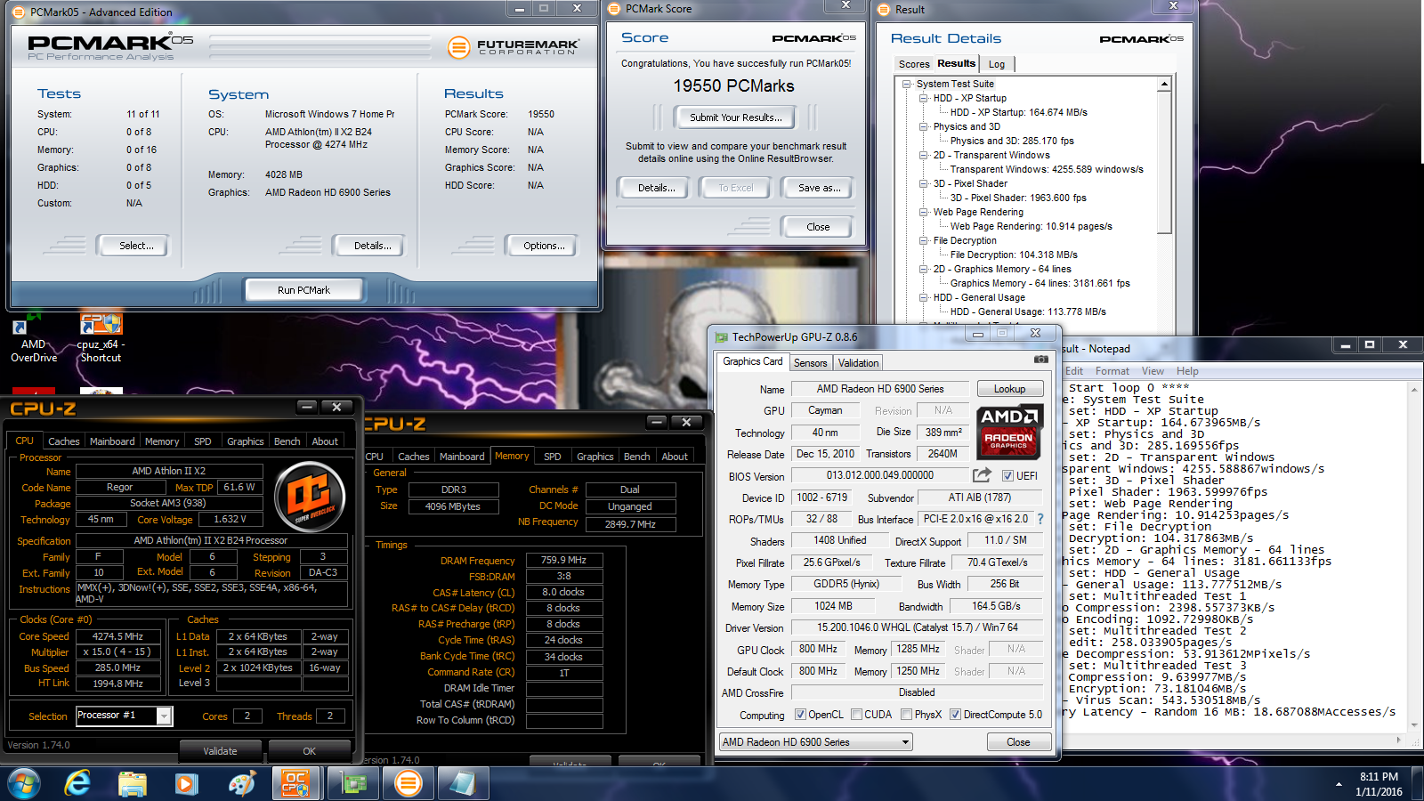Open SPD tab in CPU-Z Memory window

553,457
